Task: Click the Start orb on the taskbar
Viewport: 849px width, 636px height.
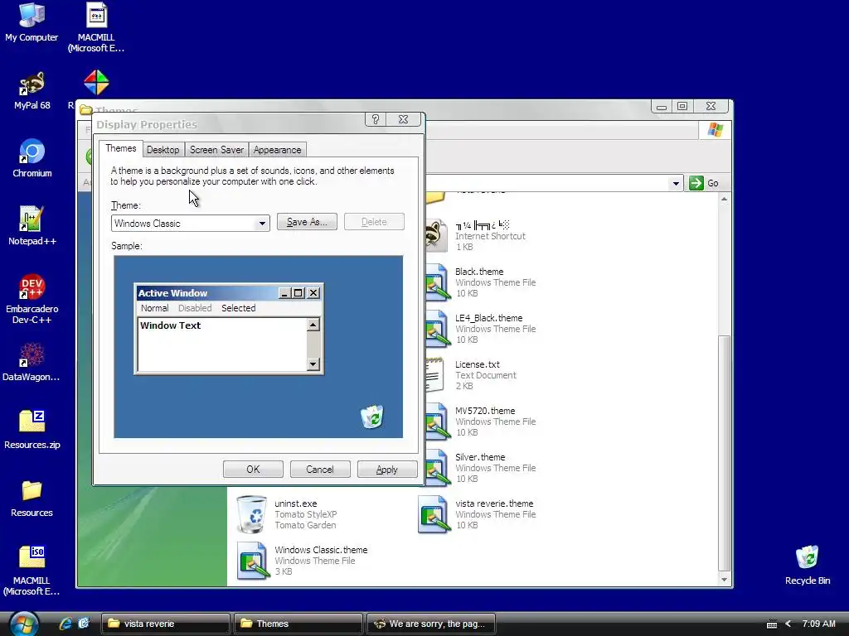Action: pos(24,624)
